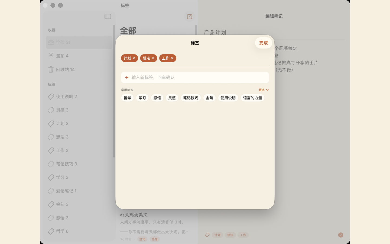Viewport: 390px width, 244px height.
Task: Select sidebar tag 金句 3
Action: click(x=79, y=204)
